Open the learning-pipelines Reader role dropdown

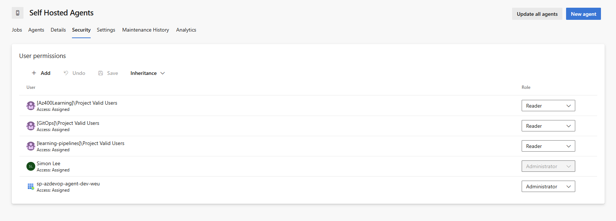pyautogui.click(x=548, y=146)
